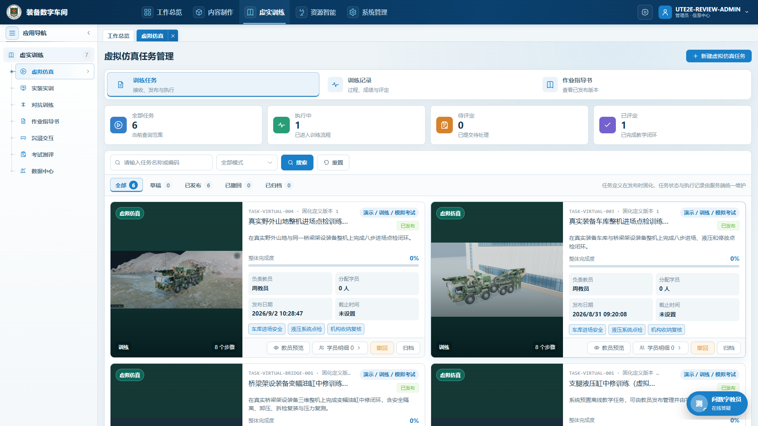The height and width of the screenshot is (426, 758).
Task: Switch to the 训练记录 section
Action: point(428,85)
